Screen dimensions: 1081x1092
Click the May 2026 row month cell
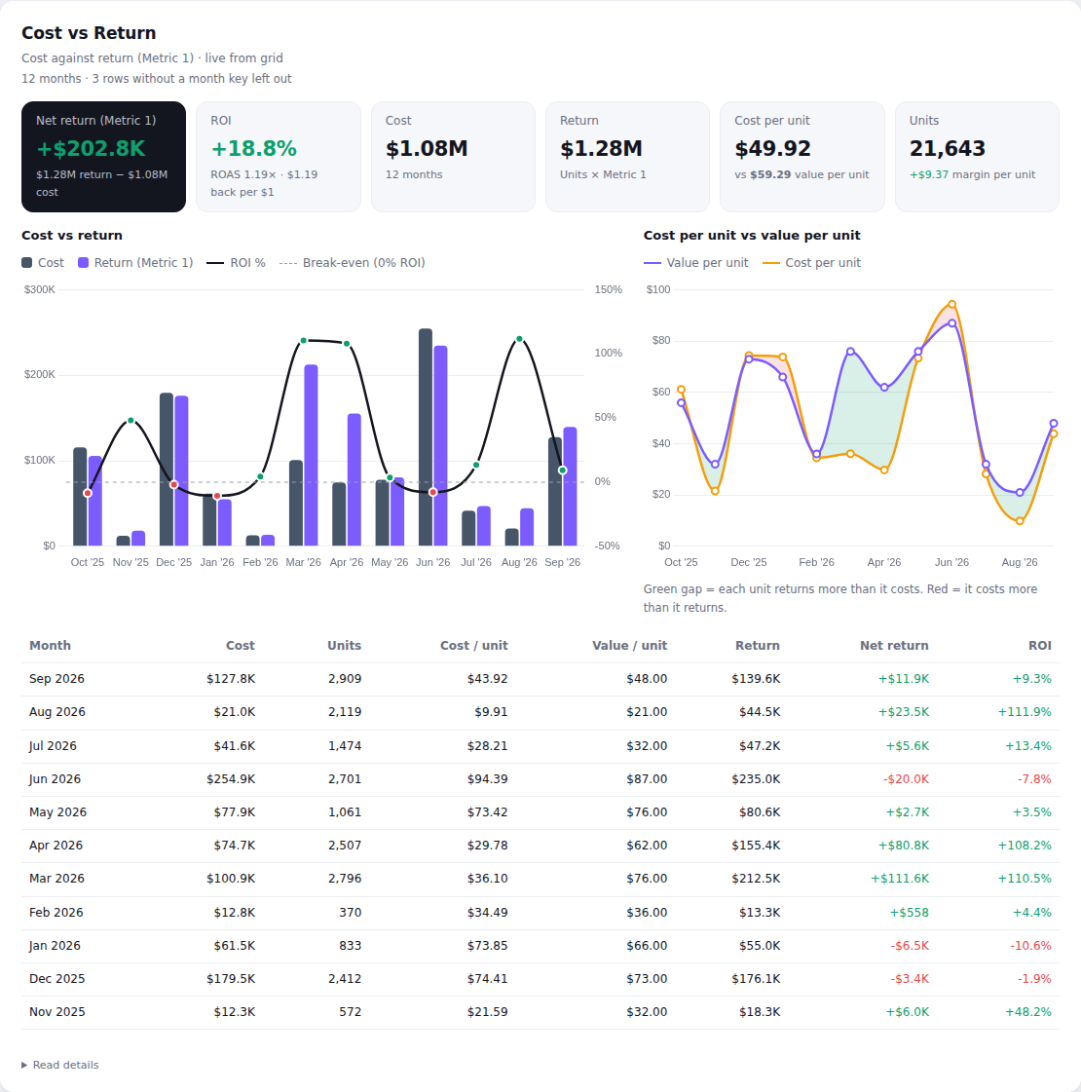pyautogui.click(x=57, y=812)
